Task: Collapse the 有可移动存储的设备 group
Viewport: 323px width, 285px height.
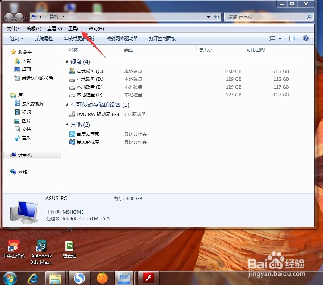Action: [67, 105]
